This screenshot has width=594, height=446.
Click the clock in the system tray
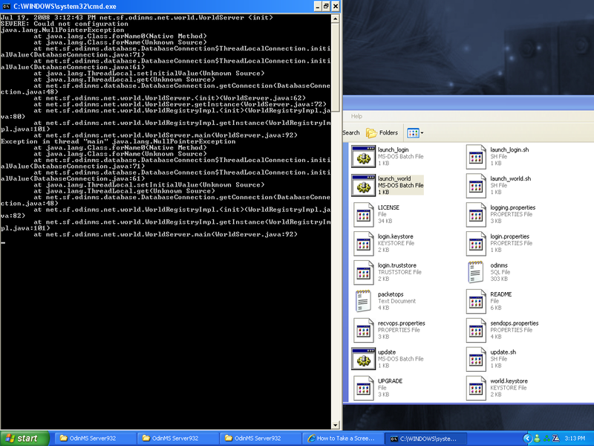(575, 439)
